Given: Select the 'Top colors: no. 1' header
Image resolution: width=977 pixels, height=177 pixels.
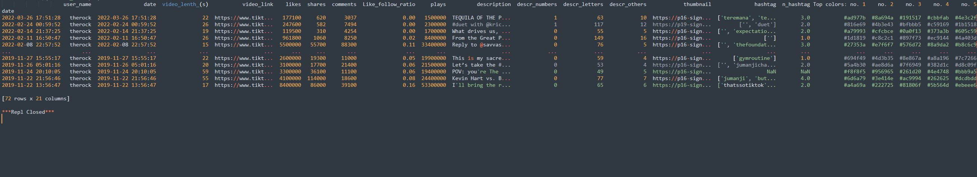Looking at the screenshot, I should pyautogui.click(x=839, y=4).
